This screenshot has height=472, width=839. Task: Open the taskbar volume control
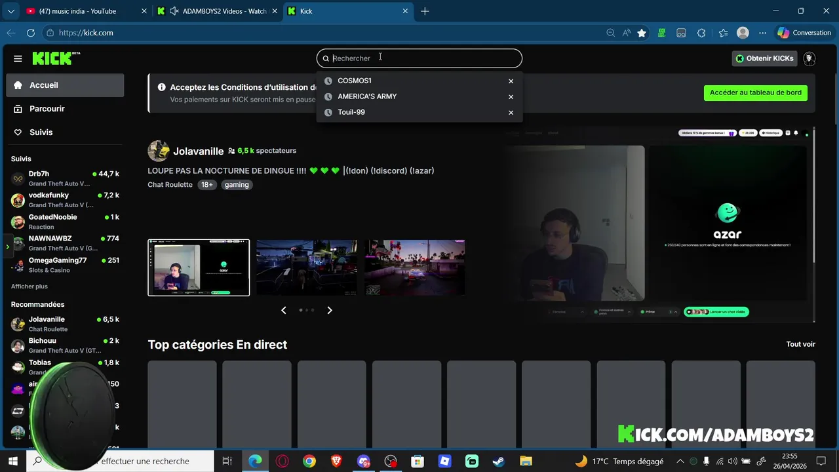coord(733,462)
